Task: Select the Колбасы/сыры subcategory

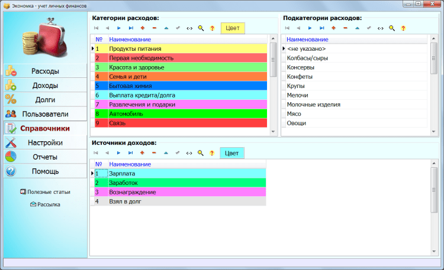Action: click(x=356, y=58)
